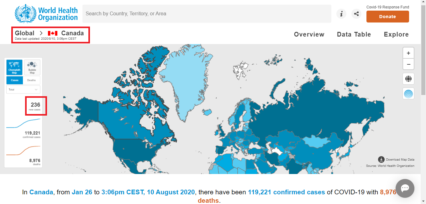Click Russia on the map
Viewport: 426px width, 204px height.
[x=307, y=109]
